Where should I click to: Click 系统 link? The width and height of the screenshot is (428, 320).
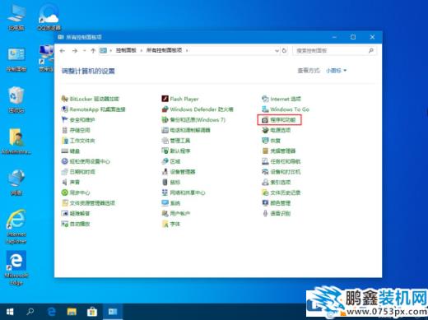[175, 203]
